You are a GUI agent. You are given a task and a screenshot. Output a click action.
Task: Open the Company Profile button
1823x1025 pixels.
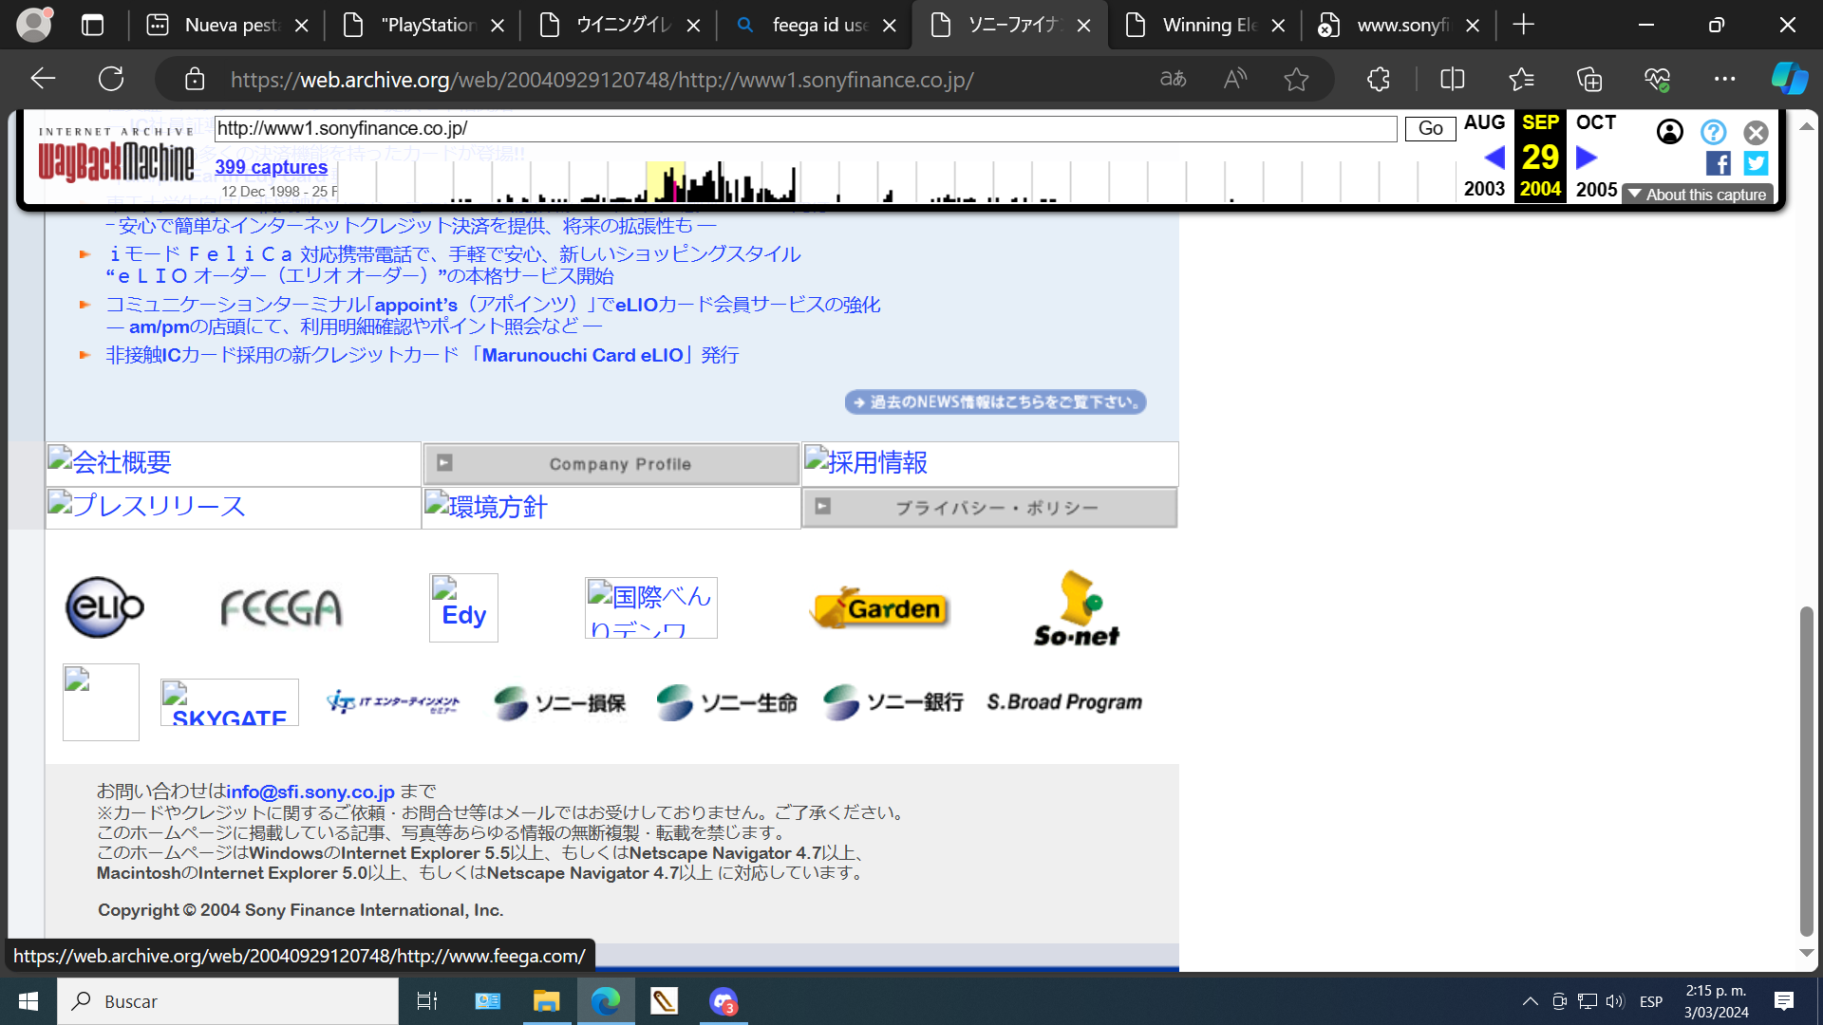611,464
